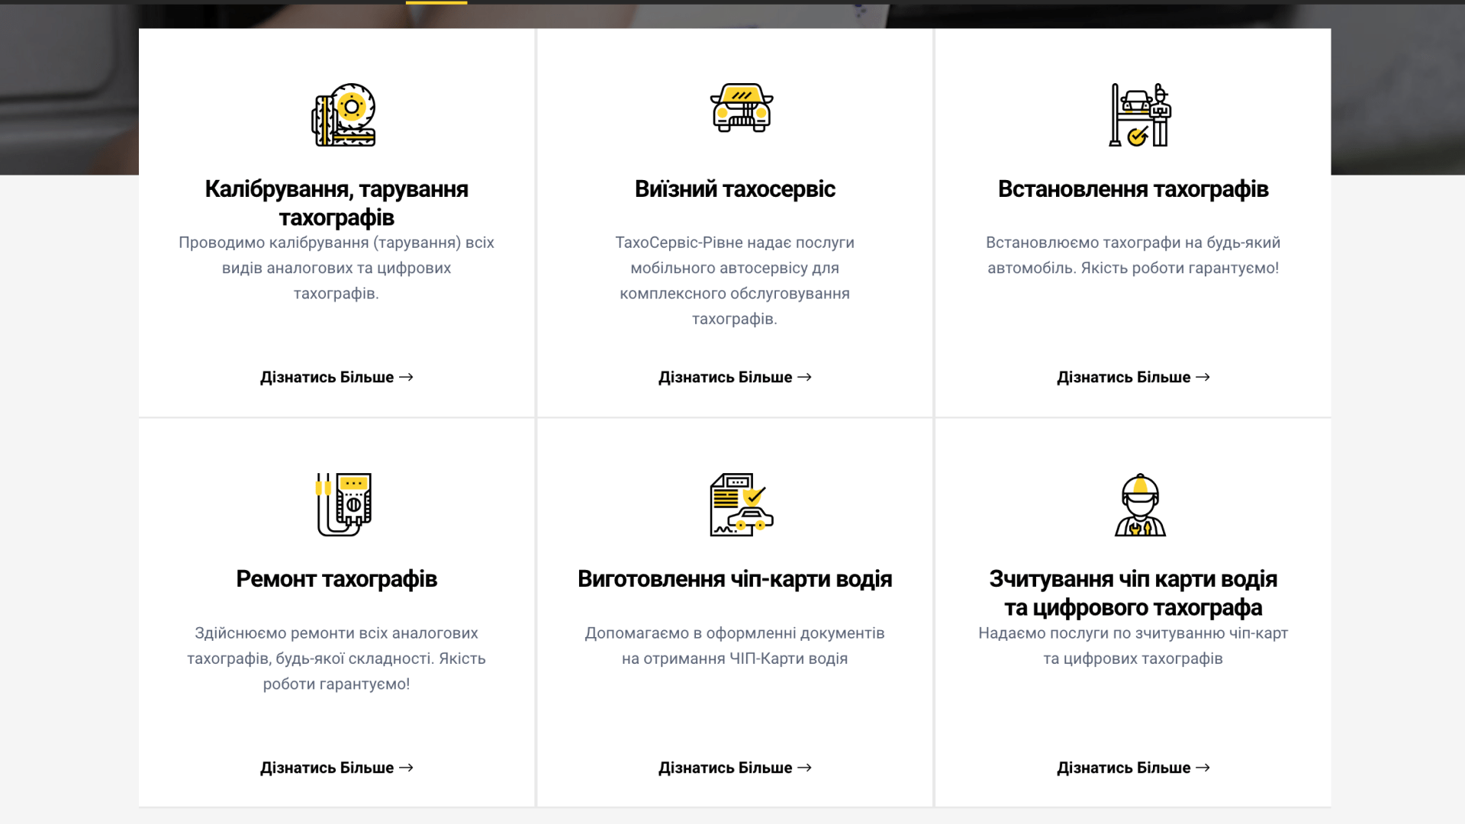Screen dimensions: 1465x824
Task: Click the mechanic with hardhat icon
Action: [x=1140, y=504]
